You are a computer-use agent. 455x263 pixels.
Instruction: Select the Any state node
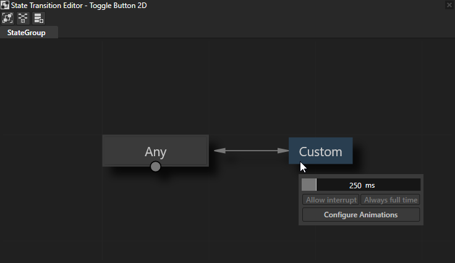coord(155,151)
